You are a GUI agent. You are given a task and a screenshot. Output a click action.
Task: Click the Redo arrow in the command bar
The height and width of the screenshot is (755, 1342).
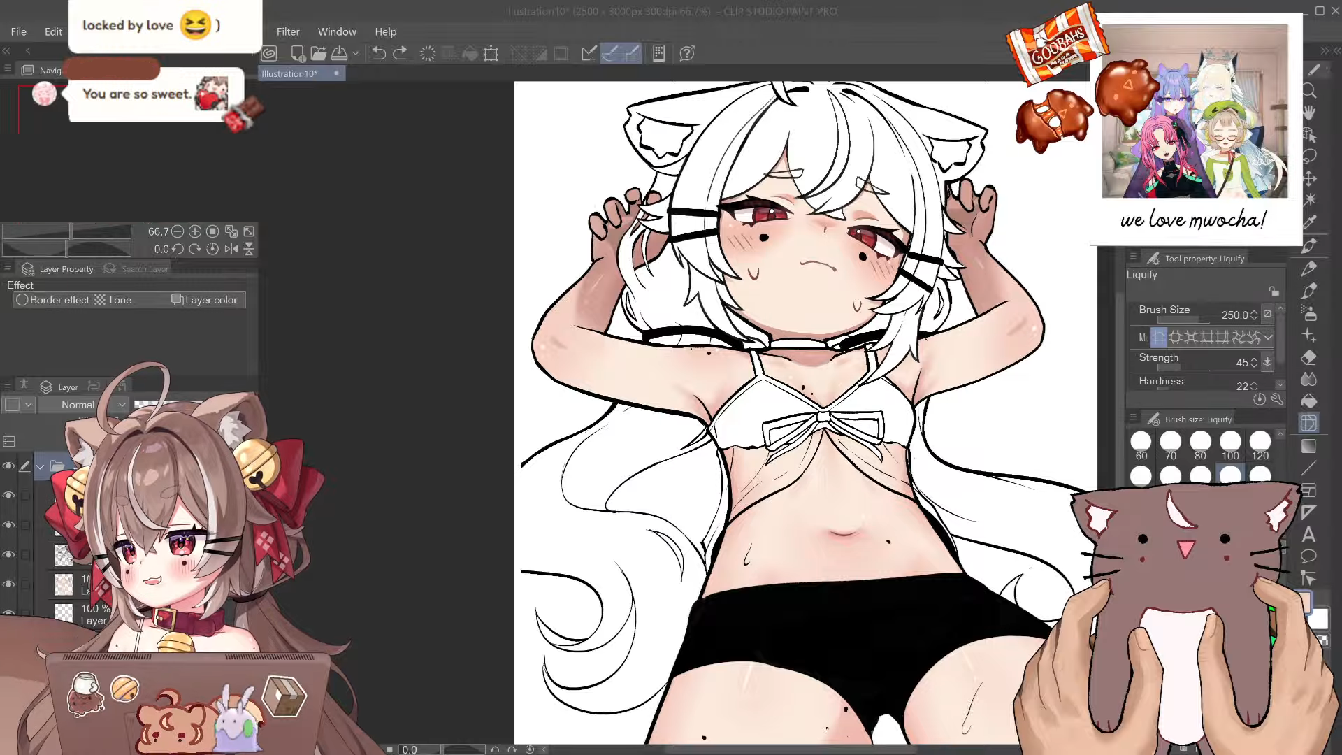click(x=400, y=54)
